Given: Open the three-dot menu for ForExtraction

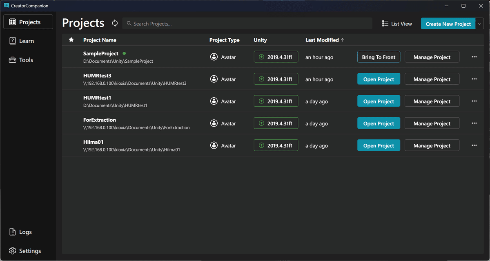Looking at the screenshot, I should click(474, 123).
